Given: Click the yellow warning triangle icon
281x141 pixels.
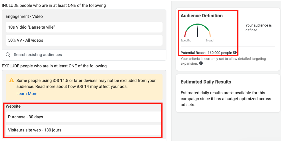Looking at the screenshot, I should tap(12, 80).
